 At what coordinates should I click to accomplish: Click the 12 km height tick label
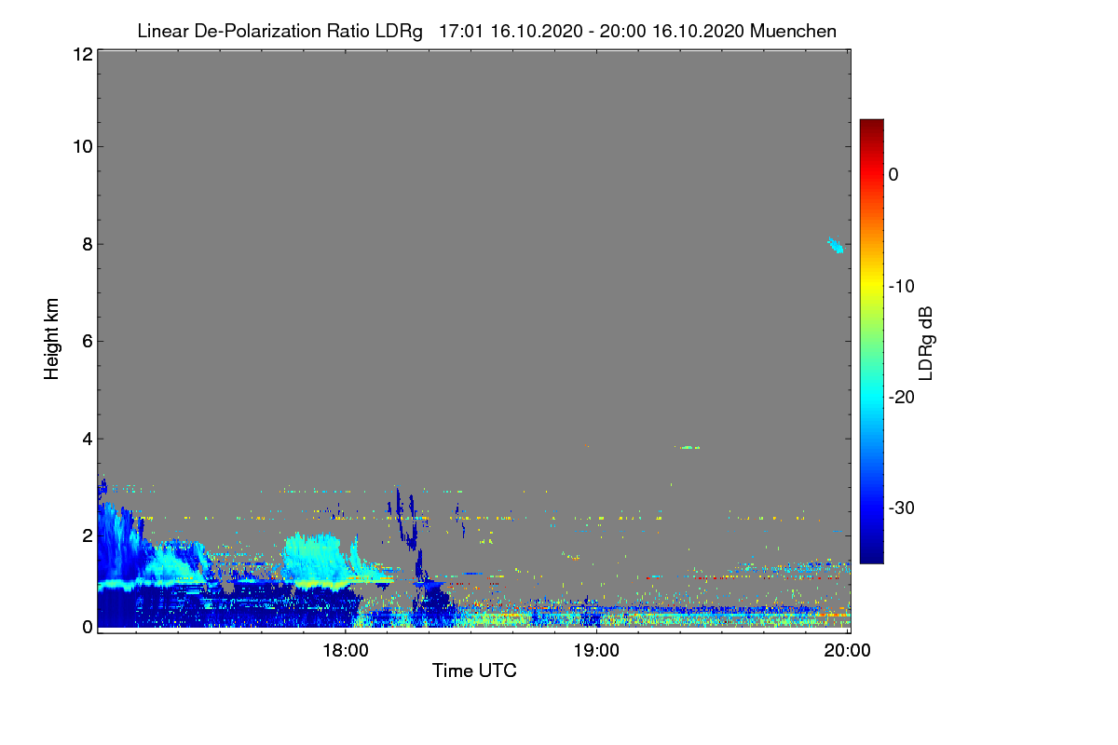pos(81,54)
